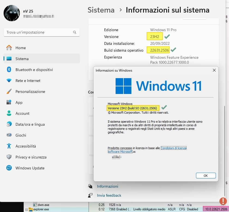The image size is (229, 212).
Task: Click the Personalizzazione paintbrush icon
Action: [9, 92]
